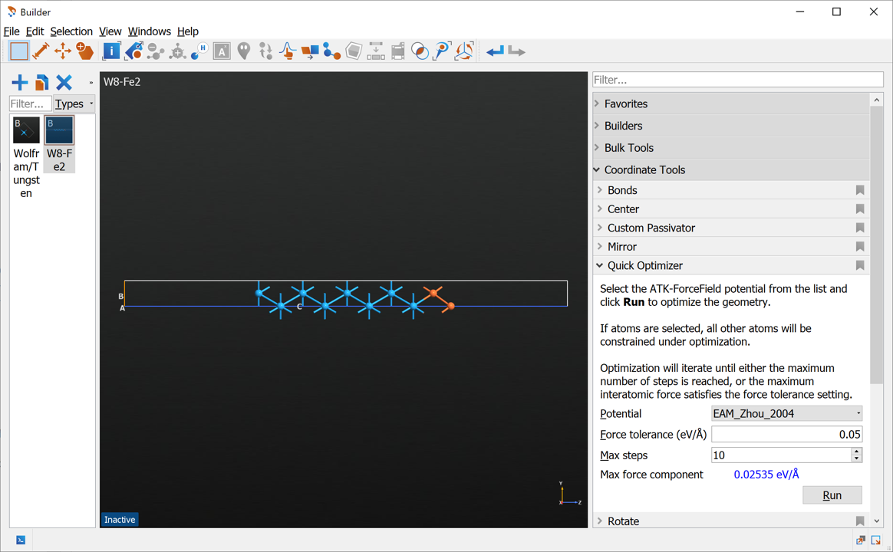This screenshot has height=552, width=893.
Task: Select the rectangle selection tool
Action: click(x=19, y=51)
